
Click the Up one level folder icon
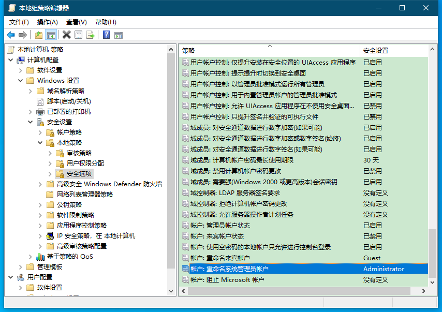[x=39, y=35]
